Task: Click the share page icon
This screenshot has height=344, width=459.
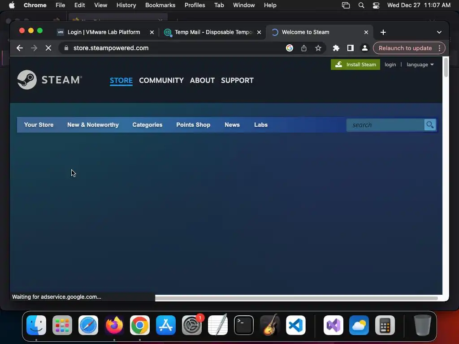Action: click(x=304, y=48)
